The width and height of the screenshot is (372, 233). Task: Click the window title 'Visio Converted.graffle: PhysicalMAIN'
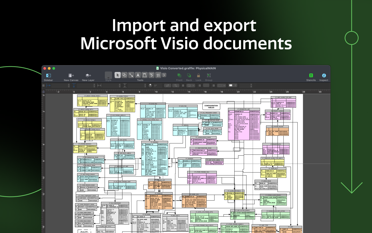pyautogui.click(x=188, y=68)
